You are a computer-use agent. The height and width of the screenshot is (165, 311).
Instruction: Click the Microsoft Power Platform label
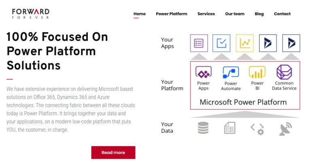[x=243, y=102]
